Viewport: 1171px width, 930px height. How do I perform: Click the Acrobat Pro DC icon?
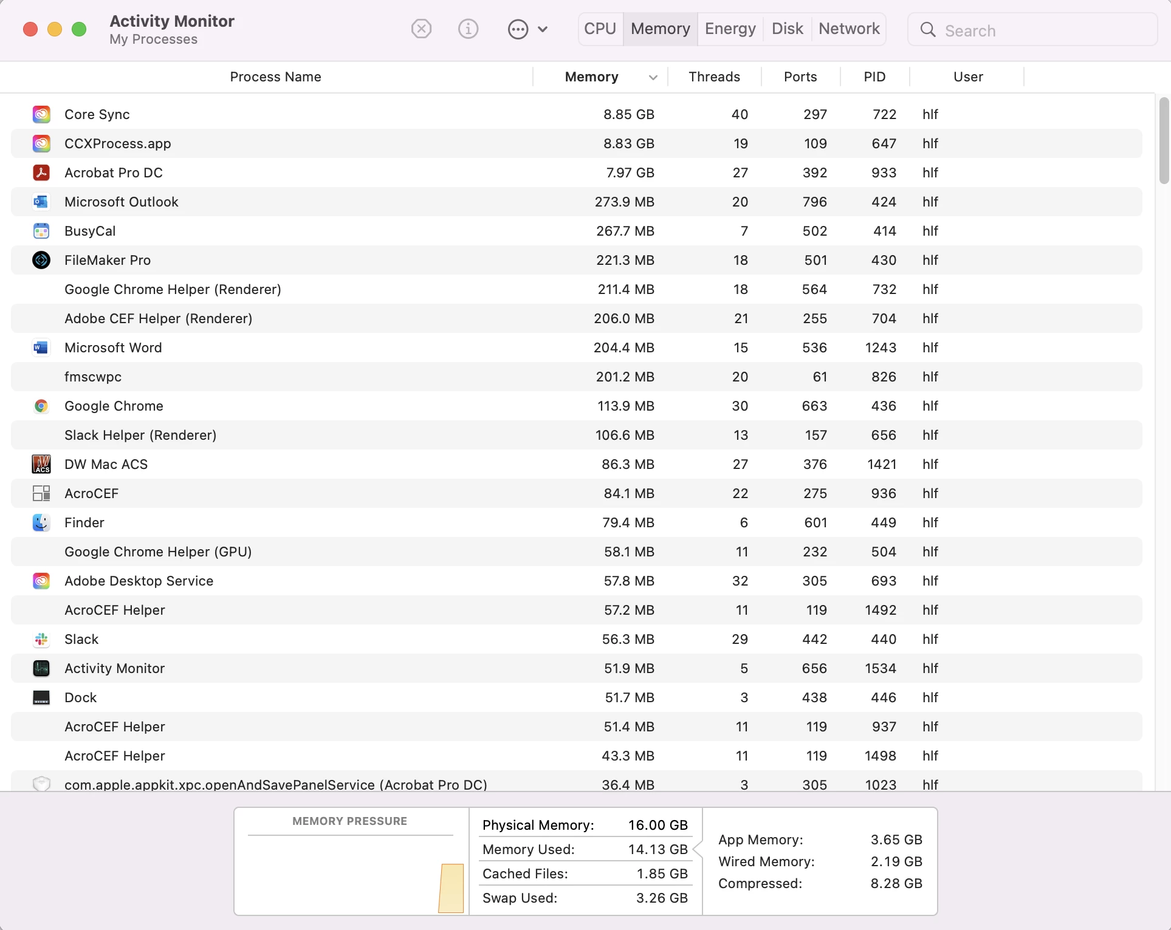pos(41,173)
